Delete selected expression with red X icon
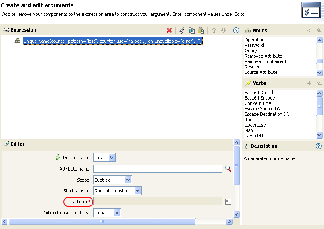 pyautogui.click(x=169, y=30)
